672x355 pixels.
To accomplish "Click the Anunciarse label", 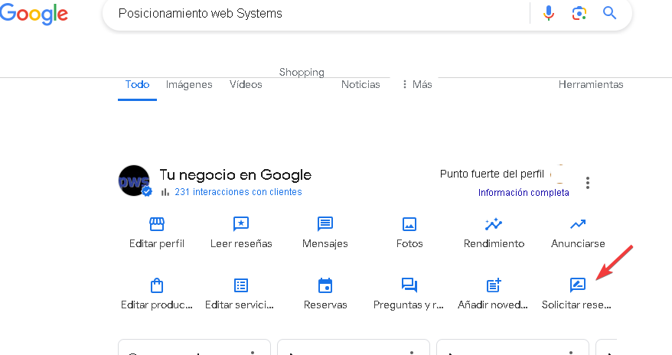I will pos(578,243).
